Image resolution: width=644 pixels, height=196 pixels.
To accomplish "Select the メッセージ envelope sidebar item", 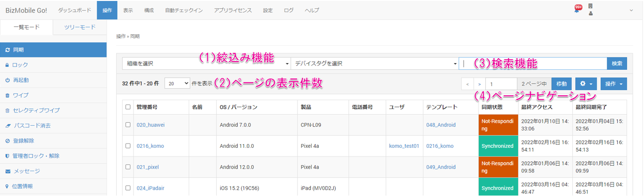I will tap(26, 171).
